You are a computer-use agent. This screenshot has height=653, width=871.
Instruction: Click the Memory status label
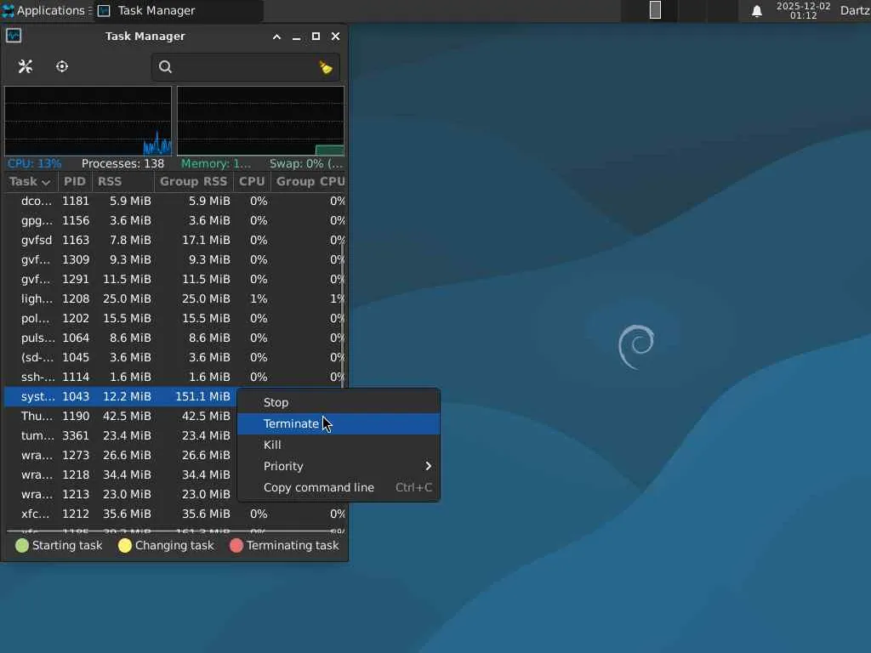[x=216, y=164]
